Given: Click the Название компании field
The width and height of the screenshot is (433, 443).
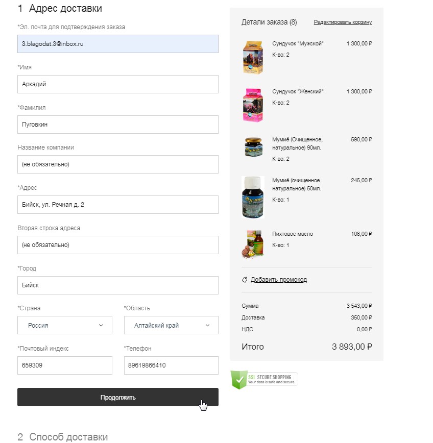Looking at the screenshot, I should point(117,164).
